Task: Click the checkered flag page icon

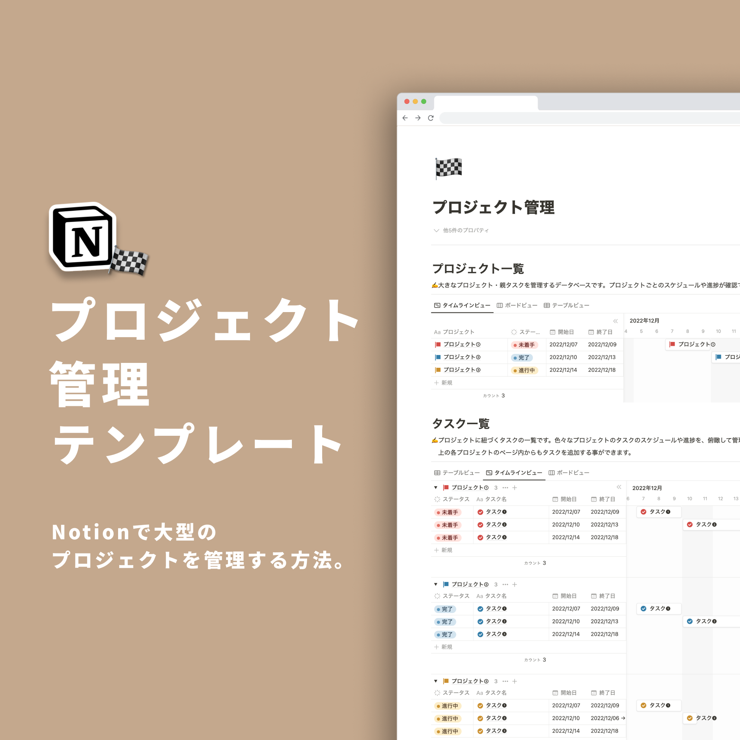Action: coord(448,168)
